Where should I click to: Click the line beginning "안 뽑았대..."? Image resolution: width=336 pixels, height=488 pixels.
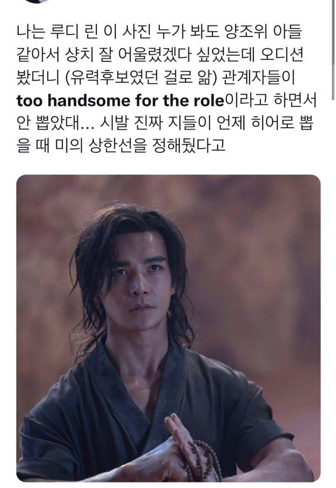point(165,123)
